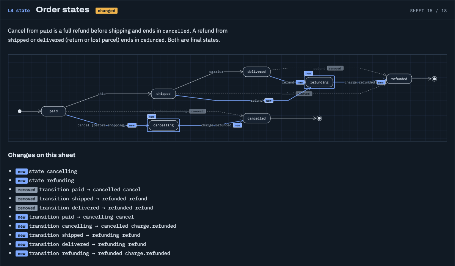Viewport: 455px width, 266px height.
Task: Select 'transition delivered → refunded refund' row
Action: [84, 208]
